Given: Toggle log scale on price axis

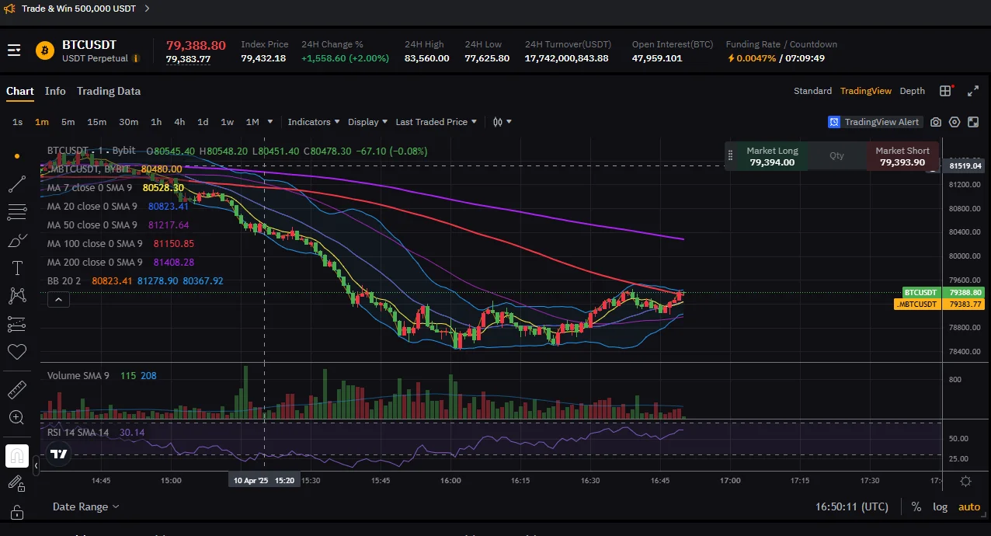Looking at the screenshot, I should click(x=940, y=506).
